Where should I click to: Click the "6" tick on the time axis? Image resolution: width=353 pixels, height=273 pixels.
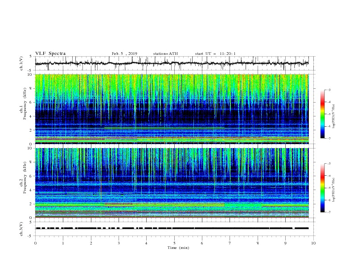tap(202, 243)
